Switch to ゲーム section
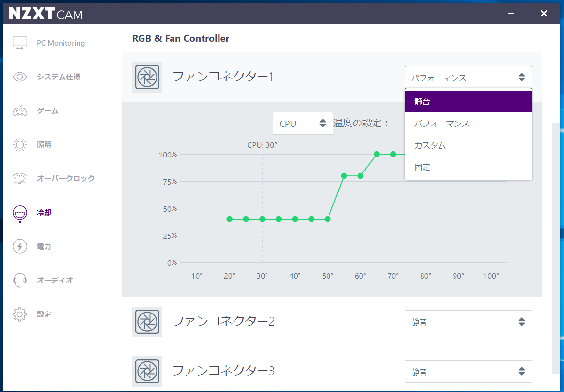The height and width of the screenshot is (392, 564). pyautogui.click(x=47, y=111)
